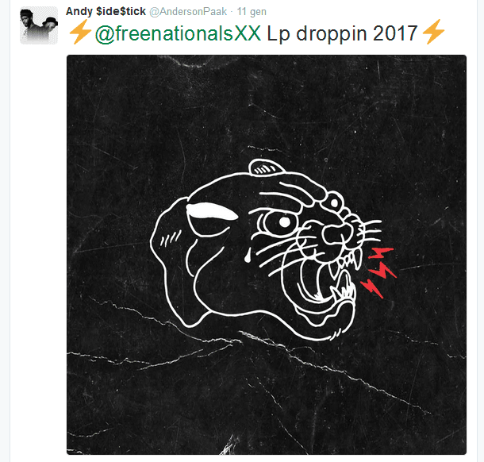The height and width of the screenshot is (462, 484).
Task: Click the Andy $ide$tick display name
Action: (x=106, y=11)
